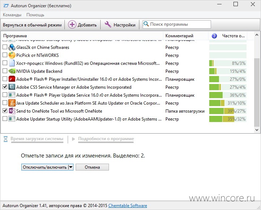The height and width of the screenshot is (210, 261).
Task: Click the 27%/4% CS5 Service frequency value
Action: (238, 87)
